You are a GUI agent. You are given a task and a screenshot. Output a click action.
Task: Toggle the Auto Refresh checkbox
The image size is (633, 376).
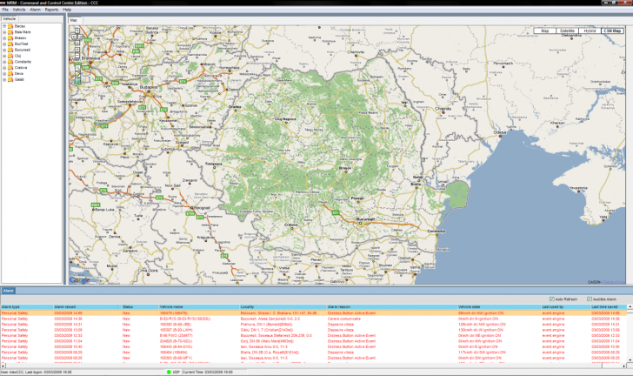tap(552, 299)
